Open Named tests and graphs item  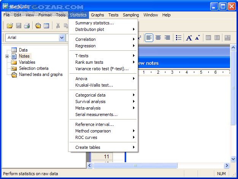tap(41, 74)
